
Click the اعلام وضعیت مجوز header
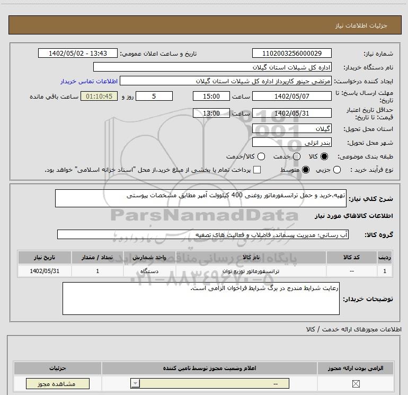pyautogui.click(x=209, y=368)
